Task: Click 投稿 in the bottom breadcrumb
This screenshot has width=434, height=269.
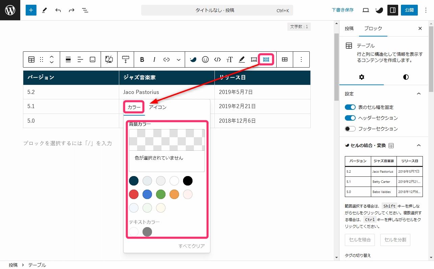Action: coord(13,265)
